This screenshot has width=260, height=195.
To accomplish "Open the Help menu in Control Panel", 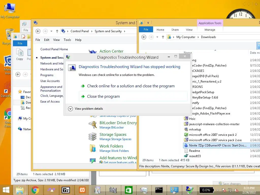I will [x=78, y=40].
